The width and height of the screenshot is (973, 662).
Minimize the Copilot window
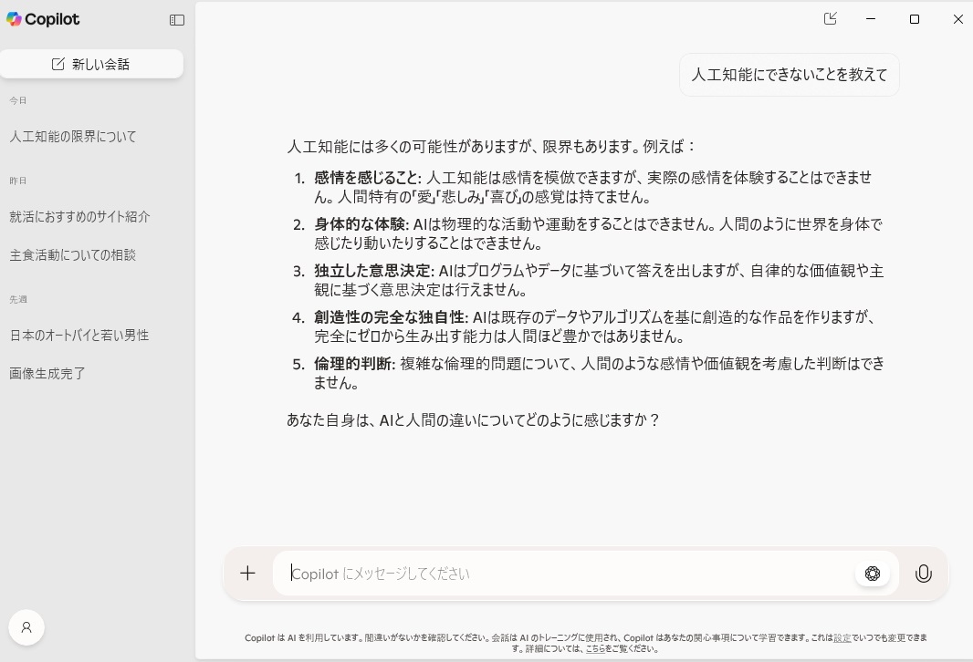[x=872, y=19]
